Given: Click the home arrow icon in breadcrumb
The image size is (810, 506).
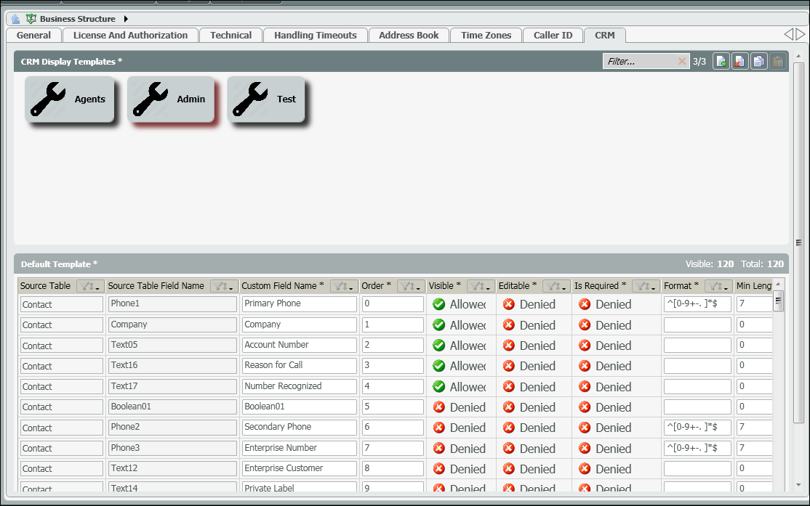Looking at the screenshot, I should pos(15,19).
